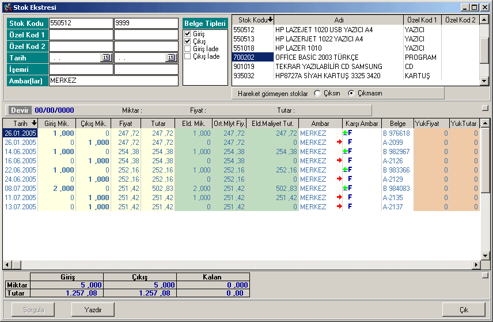The height and width of the screenshot is (322, 493).
Task: Sort movements by Tarih column header
Action: coord(20,124)
